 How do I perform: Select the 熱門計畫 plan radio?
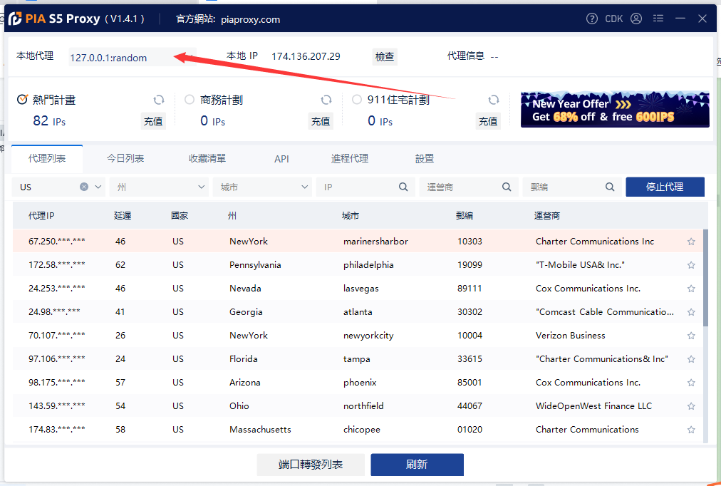tap(21, 99)
